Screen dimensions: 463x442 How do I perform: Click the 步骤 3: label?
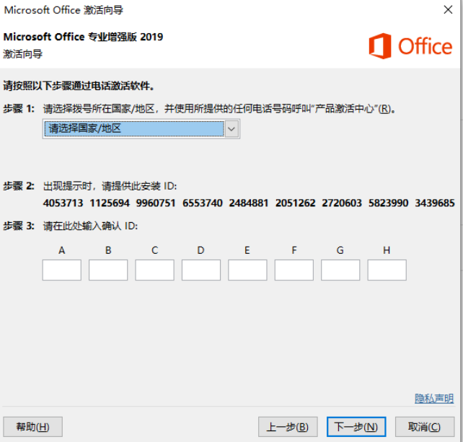tap(19, 226)
